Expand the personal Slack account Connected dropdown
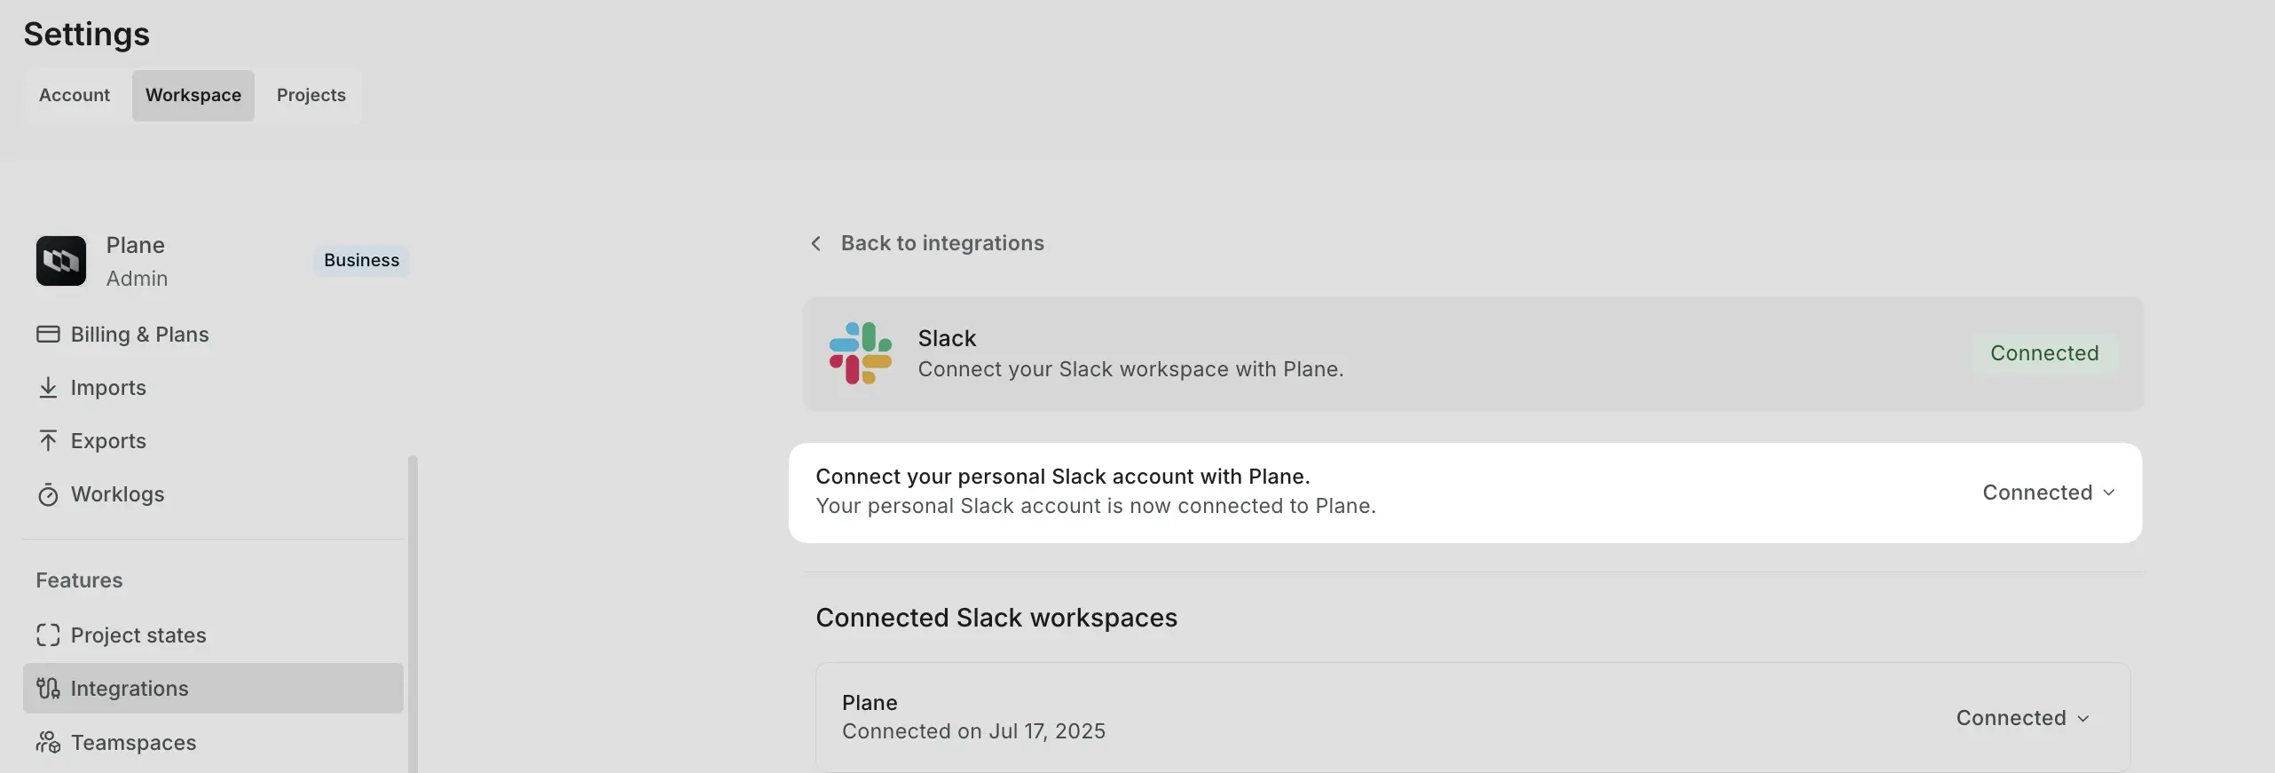Screen dimensions: 2275x773 point(2050,492)
